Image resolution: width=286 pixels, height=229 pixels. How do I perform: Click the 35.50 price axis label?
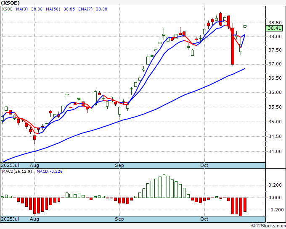click(x=275, y=107)
